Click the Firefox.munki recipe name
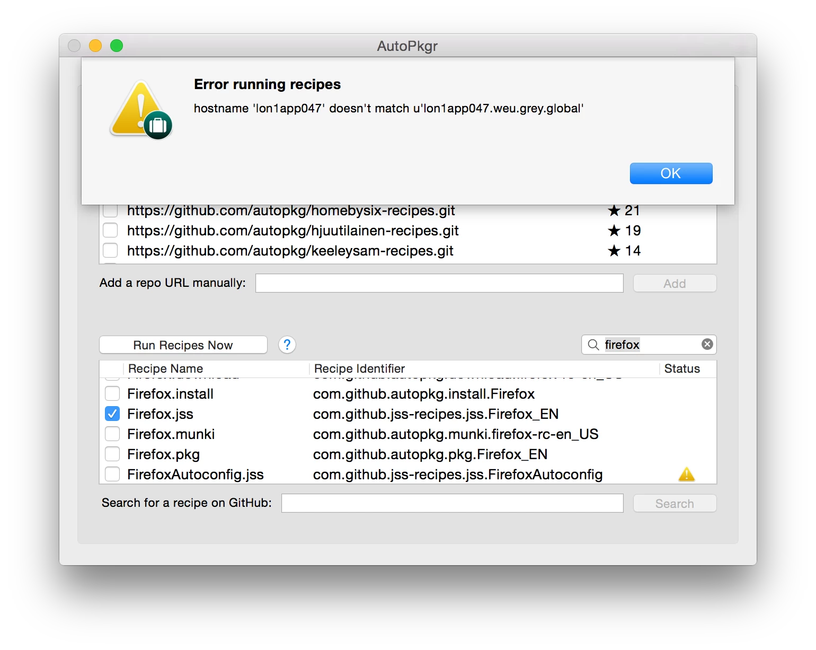The width and height of the screenshot is (816, 650). pos(171,434)
